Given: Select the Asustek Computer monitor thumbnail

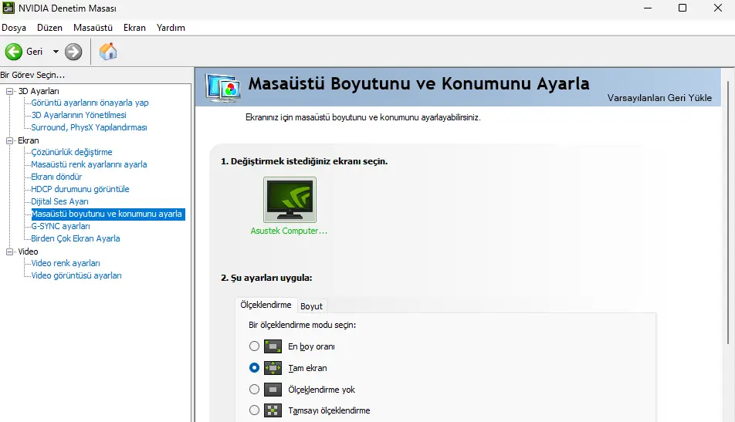Looking at the screenshot, I should coord(290,200).
